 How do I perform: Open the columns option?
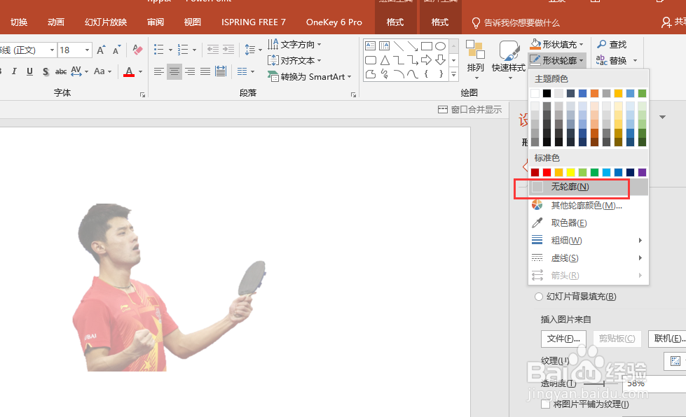point(245,71)
